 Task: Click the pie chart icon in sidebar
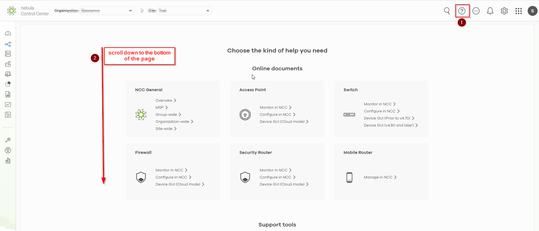pyautogui.click(x=8, y=84)
